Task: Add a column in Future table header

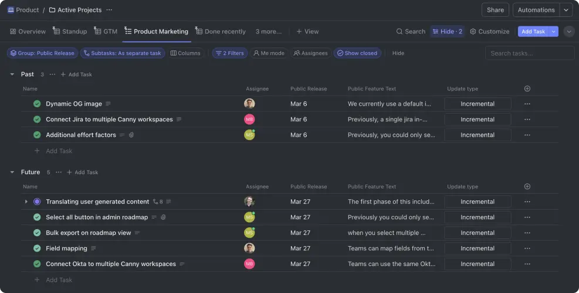Action: click(527, 186)
